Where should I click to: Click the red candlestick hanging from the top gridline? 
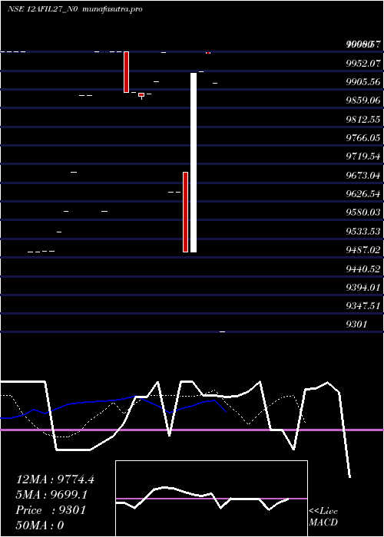click(126, 72)
